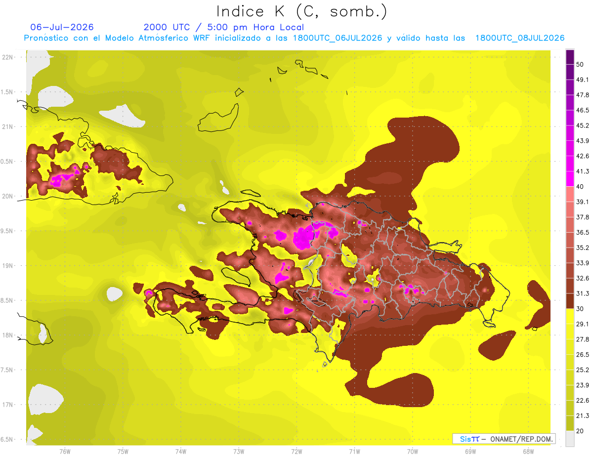Click the "75W" longitude axis label
Image resolution: width=593 pixels, height=458 pixels.
(x=123, y=451)
